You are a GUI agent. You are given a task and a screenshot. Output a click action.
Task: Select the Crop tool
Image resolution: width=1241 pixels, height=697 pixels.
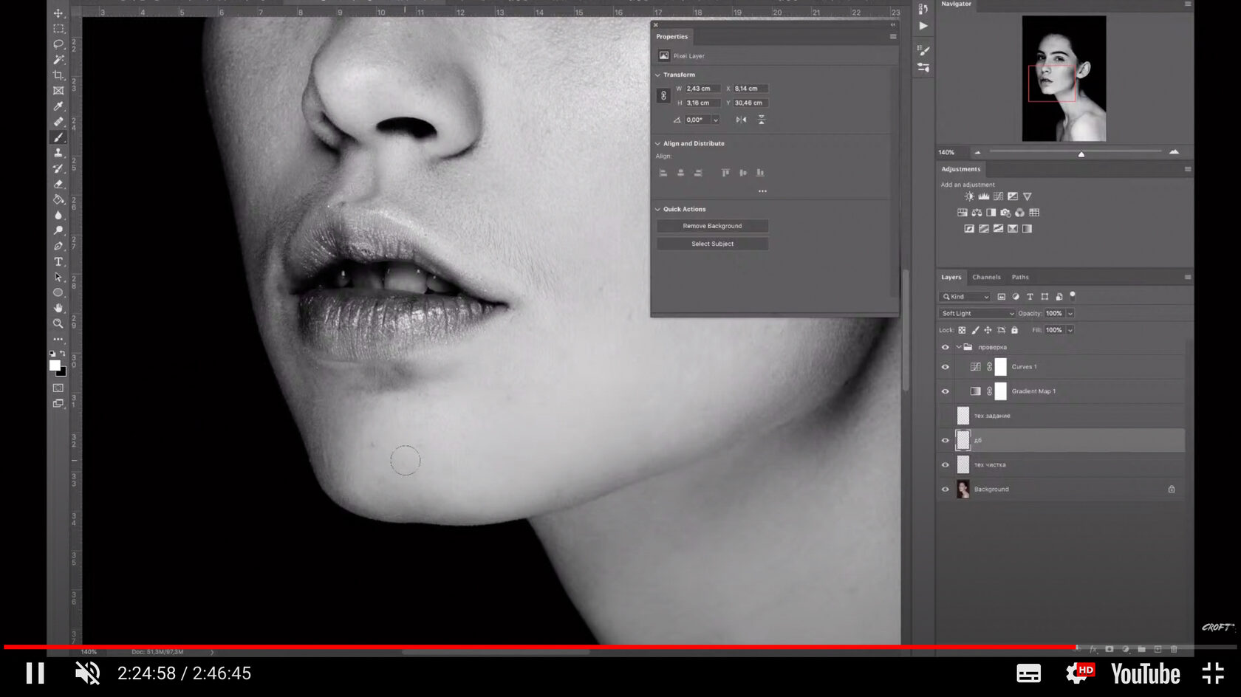click(x=58, y=75)
